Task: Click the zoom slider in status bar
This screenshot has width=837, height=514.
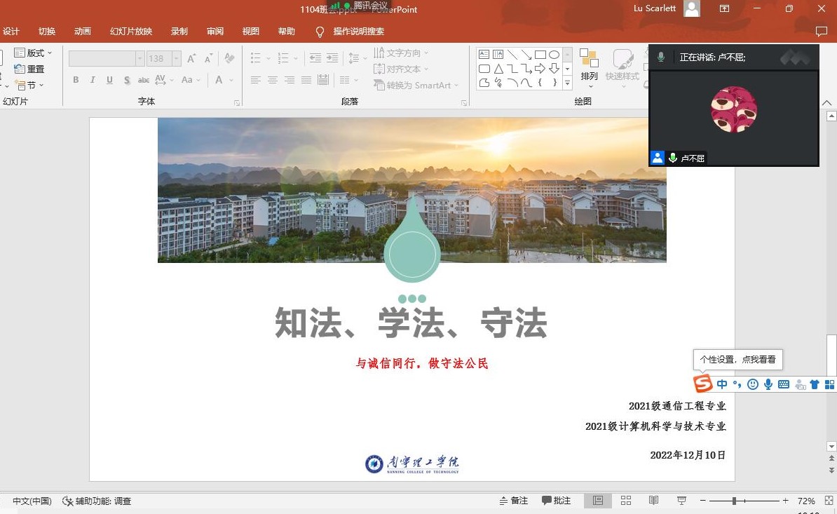Action: (734, 501)
